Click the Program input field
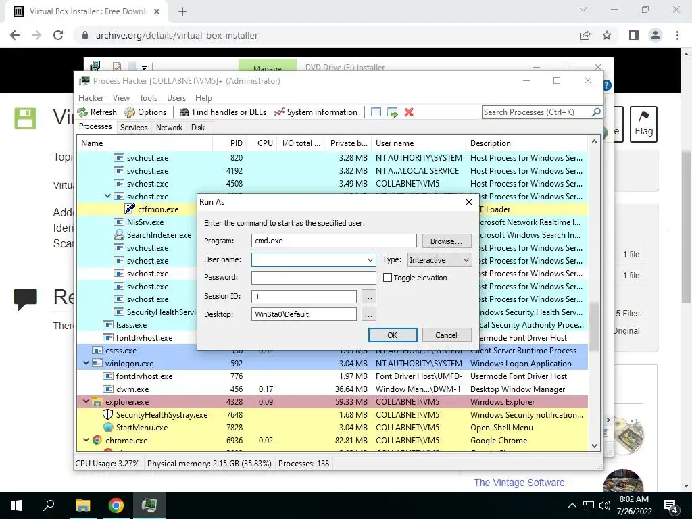The height and width of the screenshot is (519, 692). tap(334, 241)
